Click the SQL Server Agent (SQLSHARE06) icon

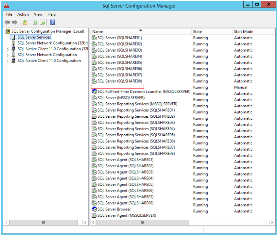94,190
